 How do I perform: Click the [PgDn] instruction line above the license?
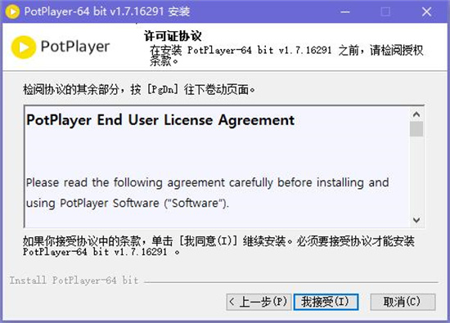click(x=139, y=89)
